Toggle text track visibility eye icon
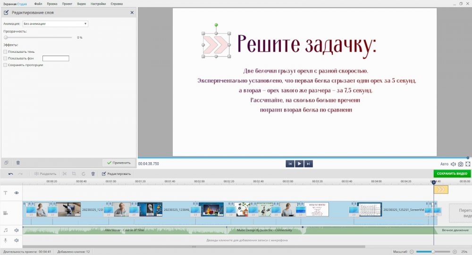The width and height of the screenshot is (472, 255). [17, 193]
